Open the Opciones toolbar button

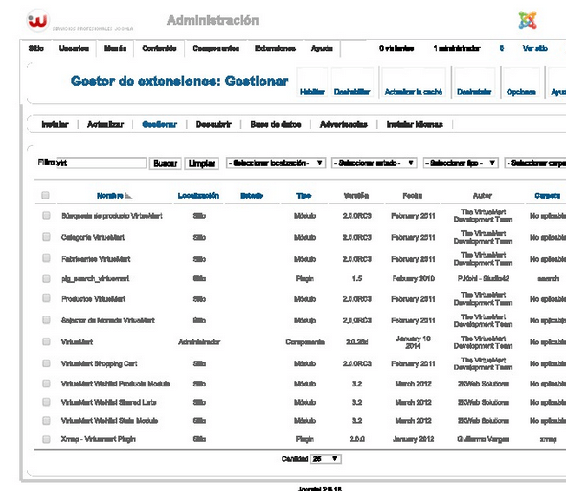click(521, 82)
